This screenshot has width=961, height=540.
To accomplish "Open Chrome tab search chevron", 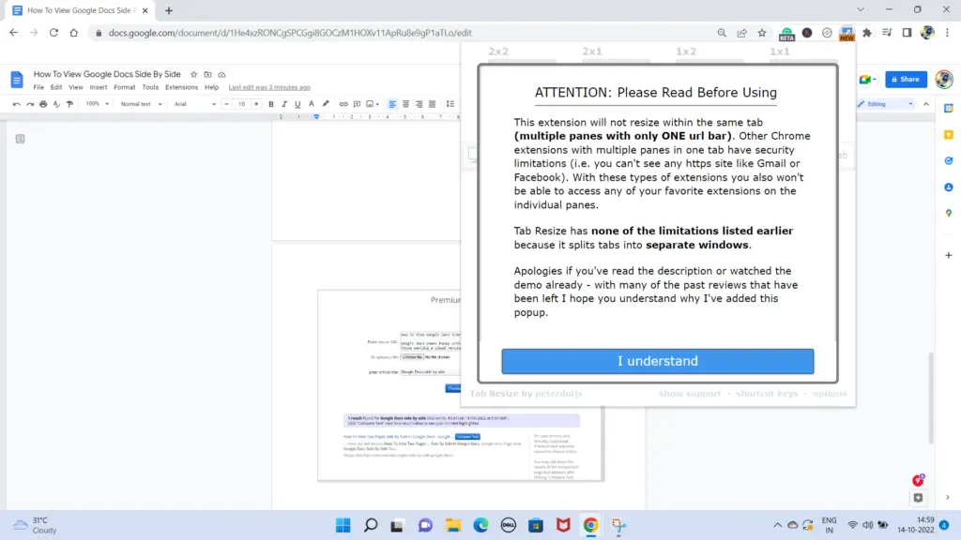I will tap(861, 9).
